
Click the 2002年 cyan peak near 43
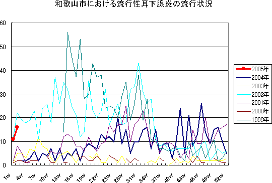tap(139, 63)
